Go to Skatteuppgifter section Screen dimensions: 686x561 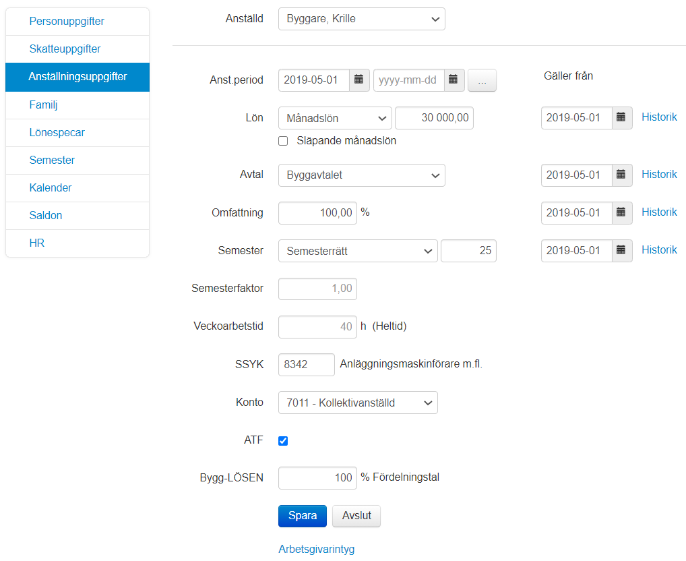pos(77,49)
